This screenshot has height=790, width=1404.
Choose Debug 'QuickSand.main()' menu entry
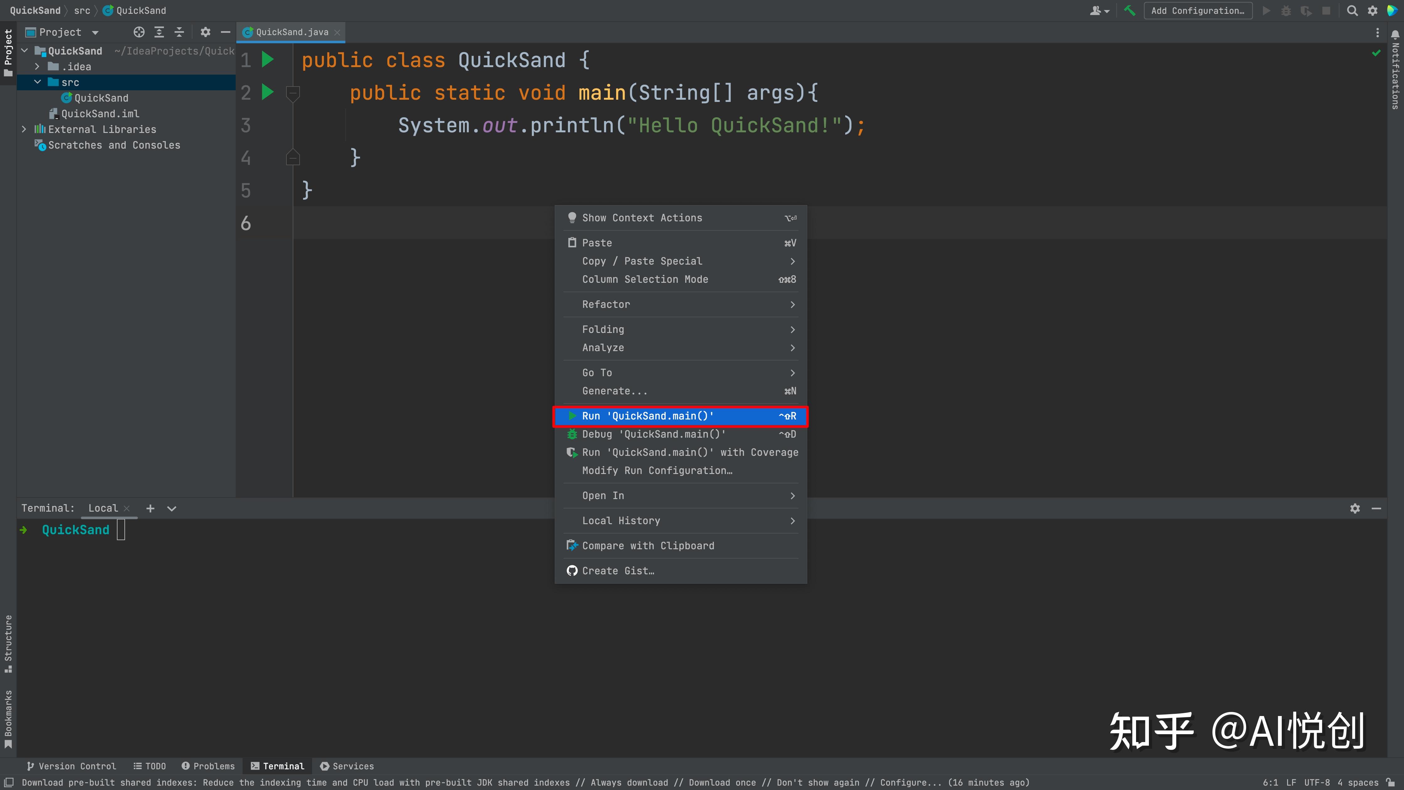click(x=653, y=434)
